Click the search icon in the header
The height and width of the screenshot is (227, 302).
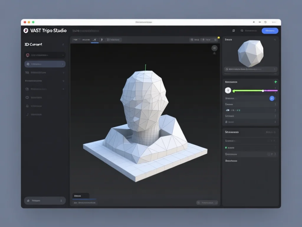(234, 30)
